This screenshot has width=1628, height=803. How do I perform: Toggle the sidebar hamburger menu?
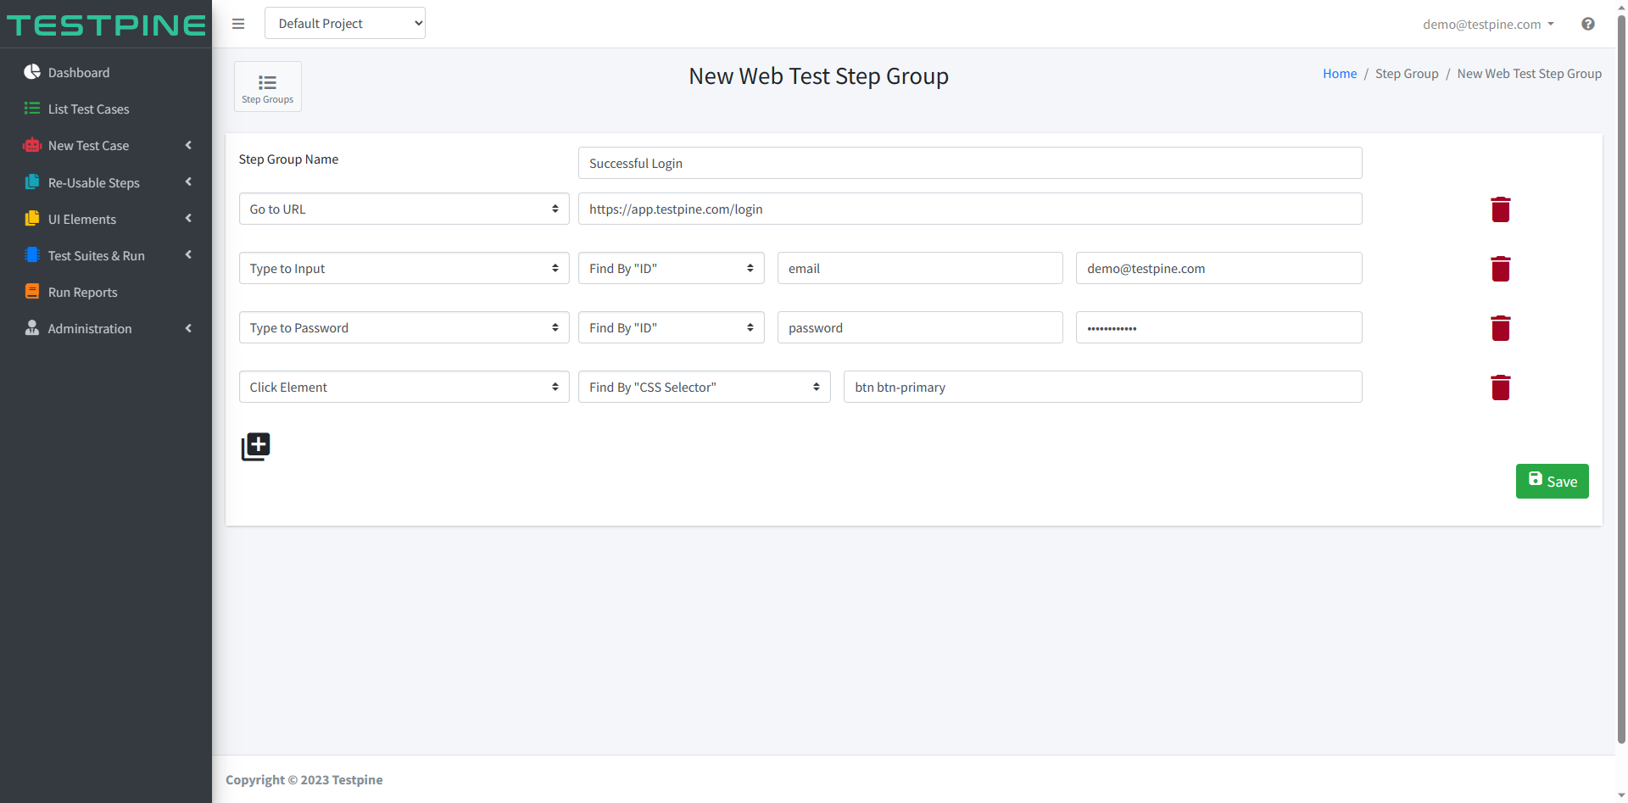[238, 24]
